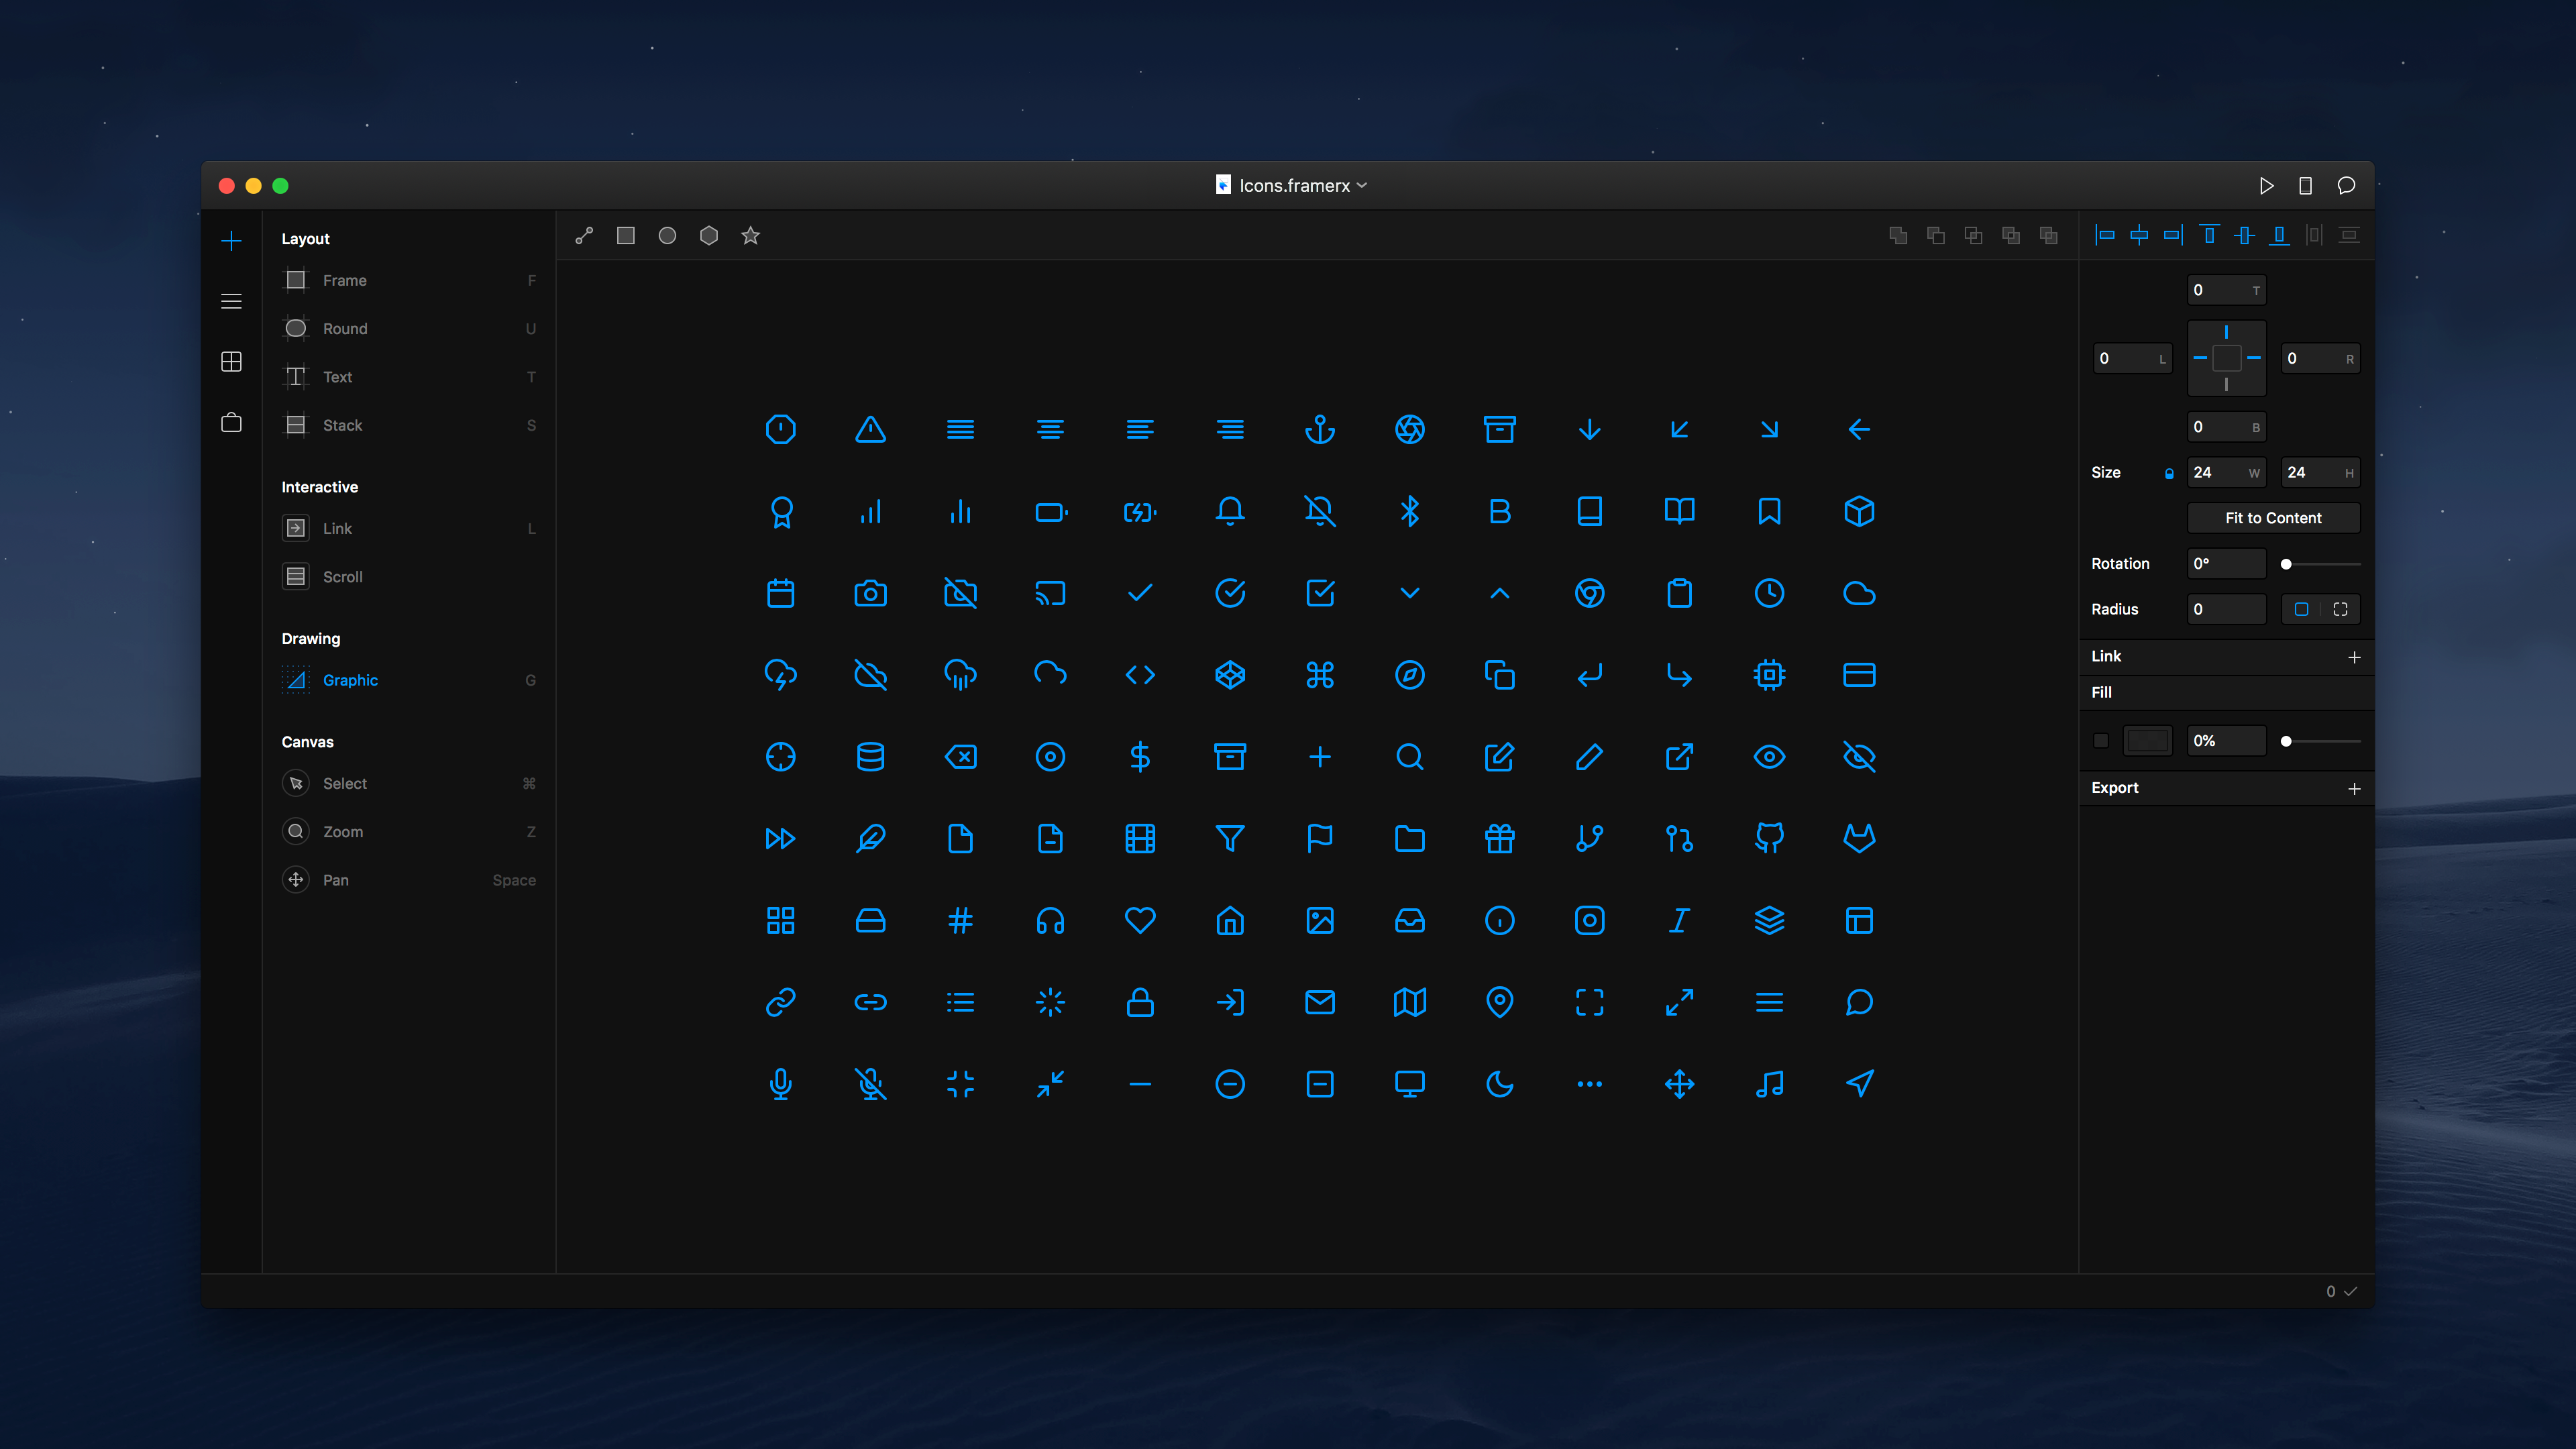Toggle the size aspect ratio lock
The width and height of the screenshot is (2576, 1449).
click(2169, 474)
